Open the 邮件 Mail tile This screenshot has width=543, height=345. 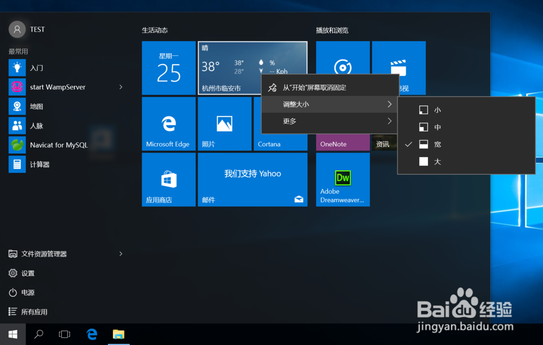(252, 180)
